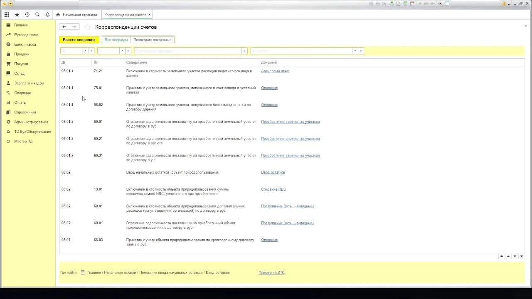Open Зарплата и кадры section

(x=29, y=83)
